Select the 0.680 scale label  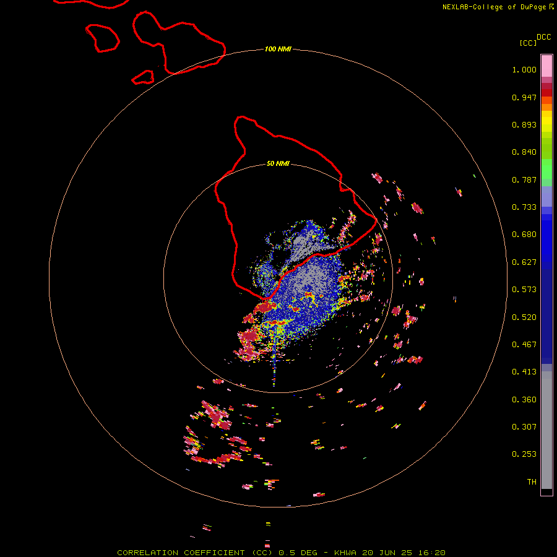(524, 235)
